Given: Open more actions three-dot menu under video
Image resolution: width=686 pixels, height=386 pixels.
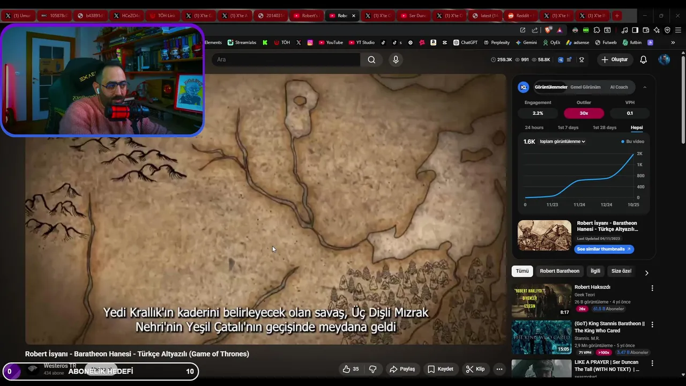Looking at the screenshot, I should point(499,369).
